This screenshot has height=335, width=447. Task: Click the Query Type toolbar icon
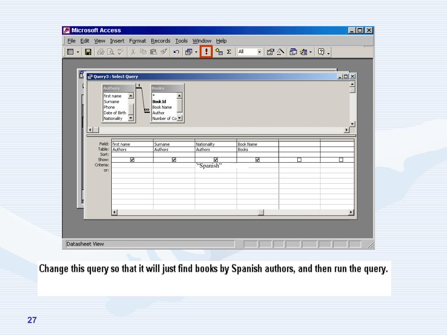pos(189,52)
